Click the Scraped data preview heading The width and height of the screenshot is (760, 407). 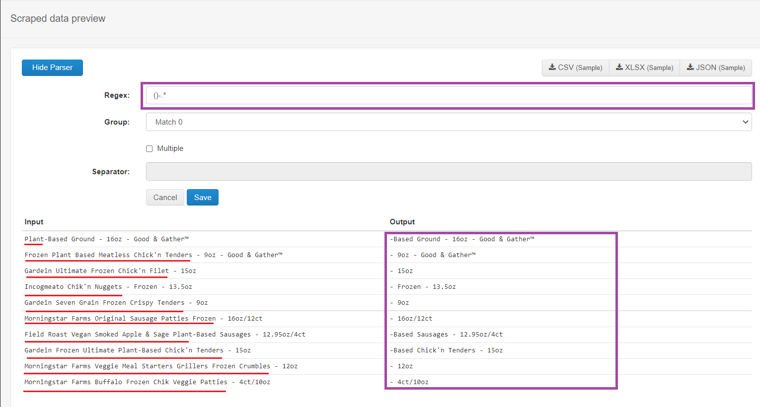tap(58, 18)
